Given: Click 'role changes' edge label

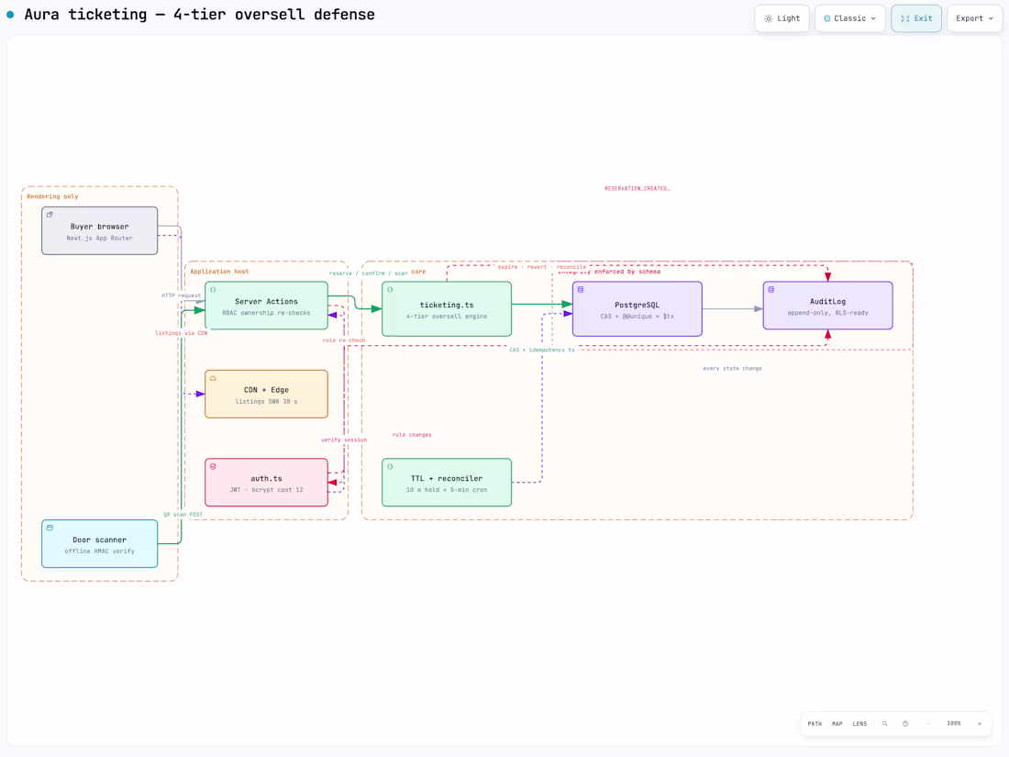Looking at the screenshot, I should coord(412,435).
